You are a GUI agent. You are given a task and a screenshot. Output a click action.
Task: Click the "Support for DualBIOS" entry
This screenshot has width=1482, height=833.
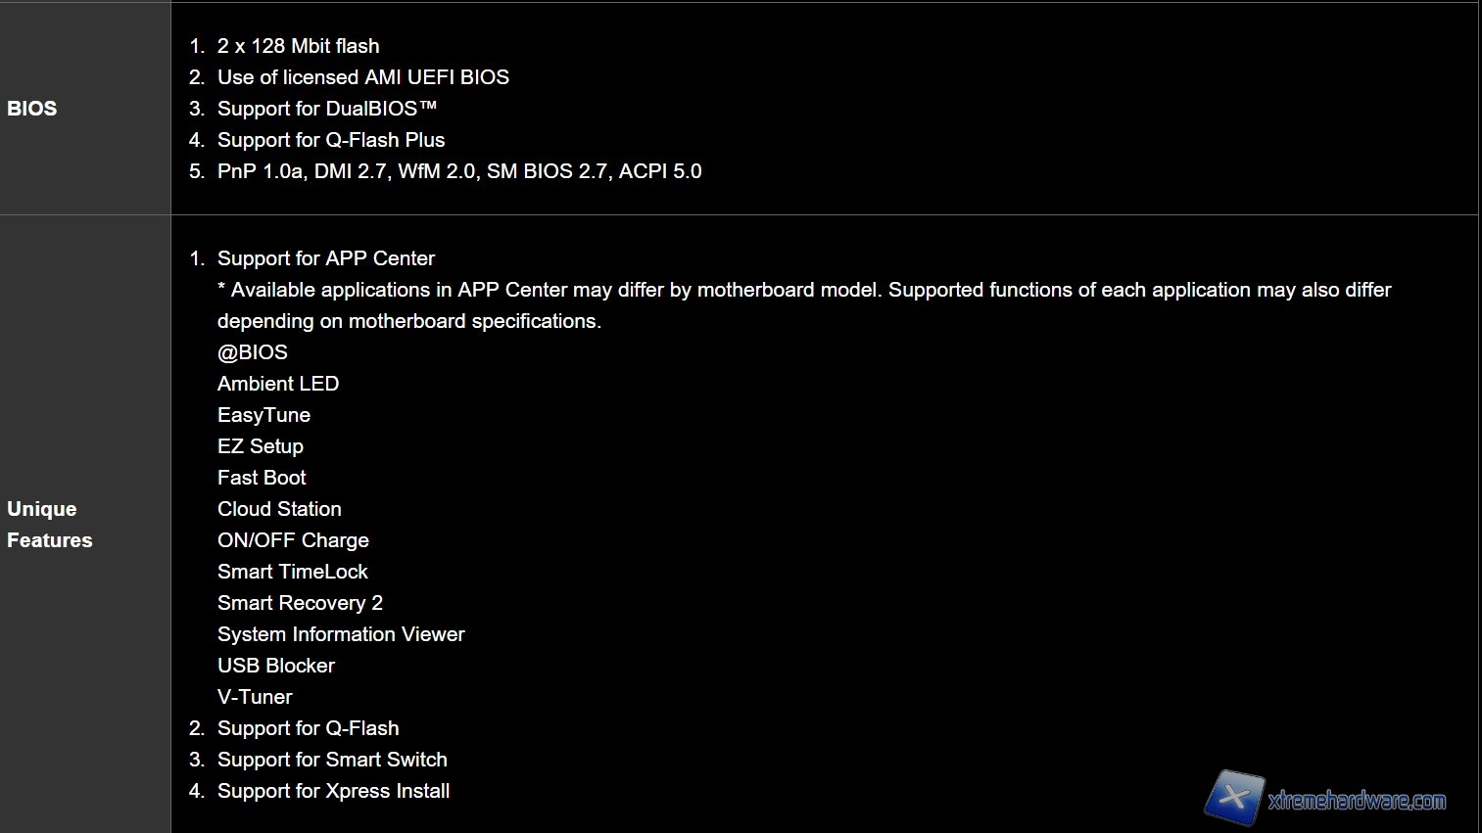coord(326,109)
